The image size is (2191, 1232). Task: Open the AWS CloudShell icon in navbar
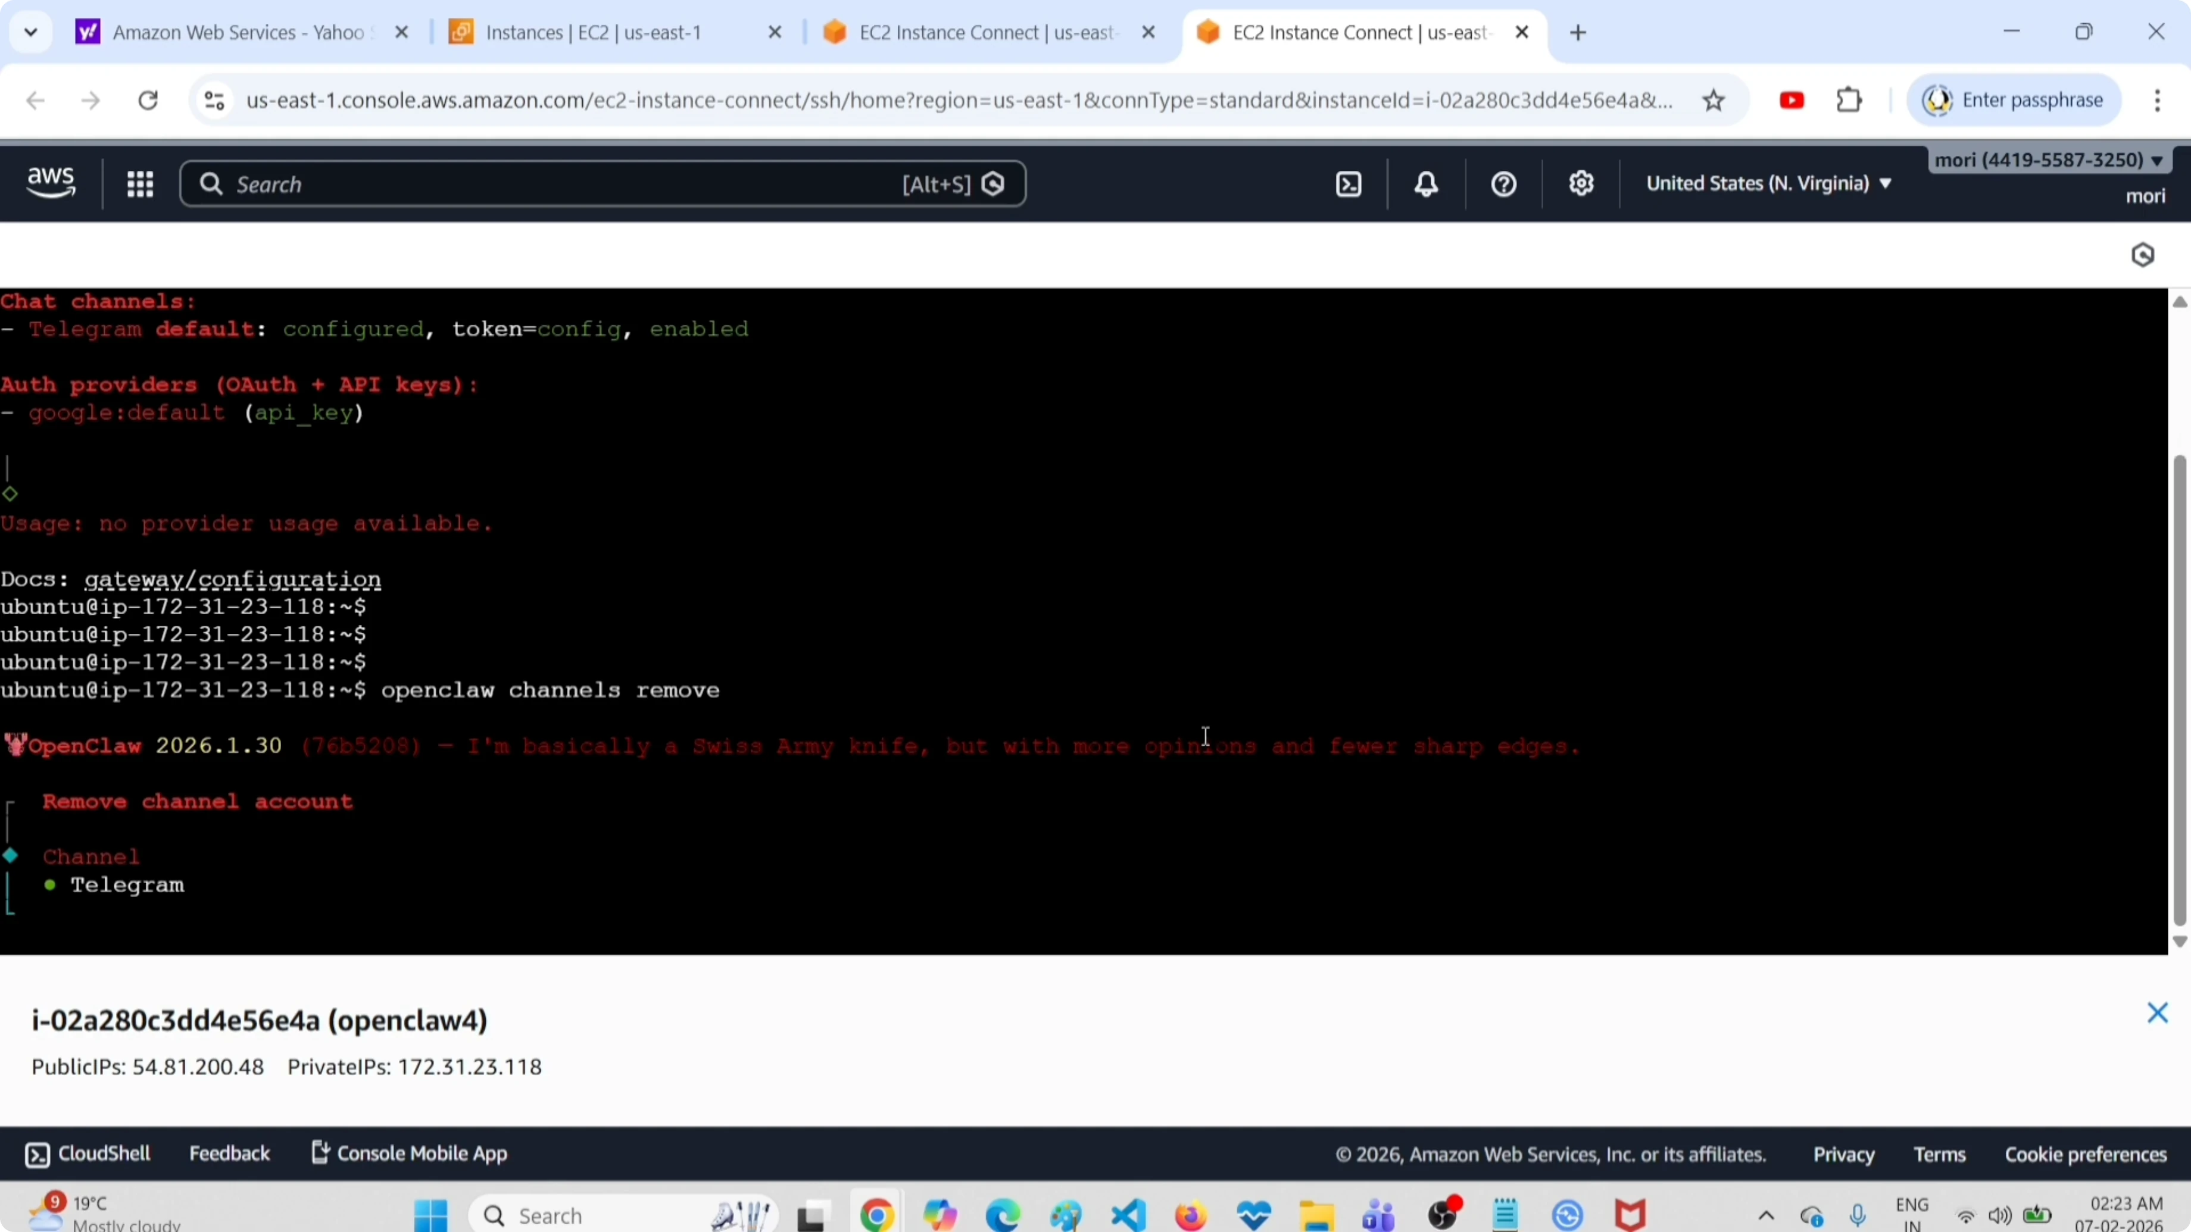[x=1349, y=185]
